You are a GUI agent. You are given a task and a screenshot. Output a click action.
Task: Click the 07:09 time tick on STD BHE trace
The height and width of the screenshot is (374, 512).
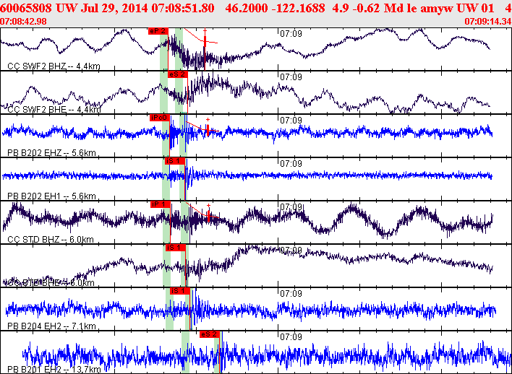tap(291, 251)
